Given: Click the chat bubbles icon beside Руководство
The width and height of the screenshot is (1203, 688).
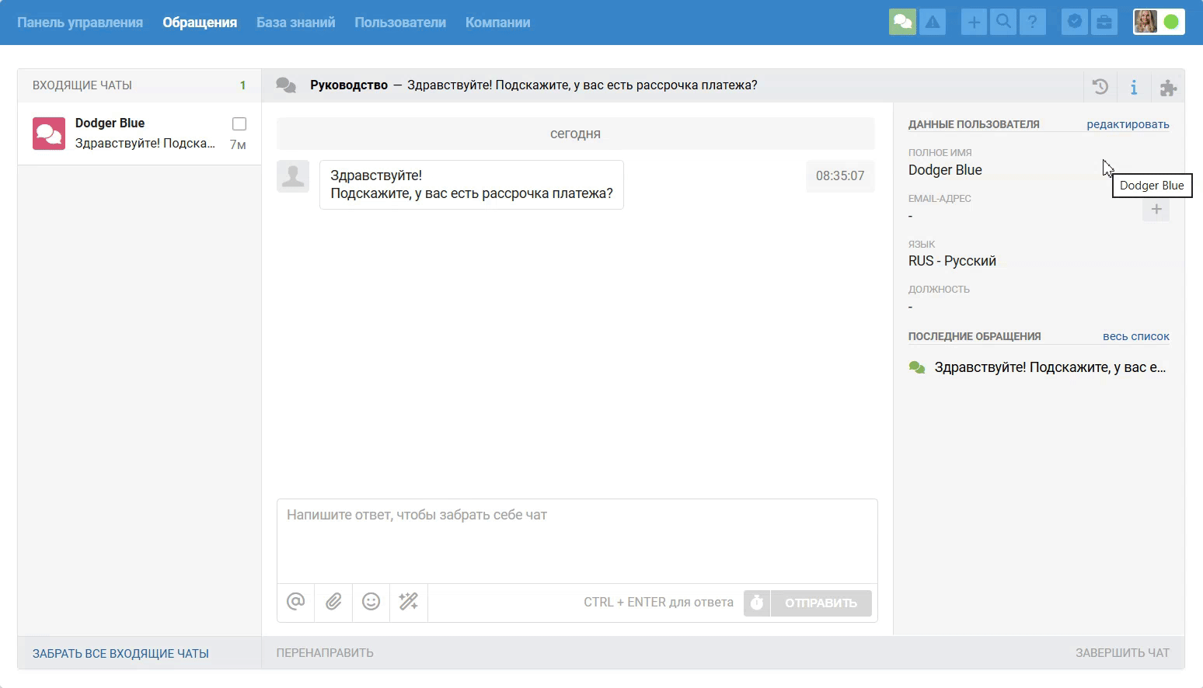Looking at the screenshot, I should (x=286, y=85).
